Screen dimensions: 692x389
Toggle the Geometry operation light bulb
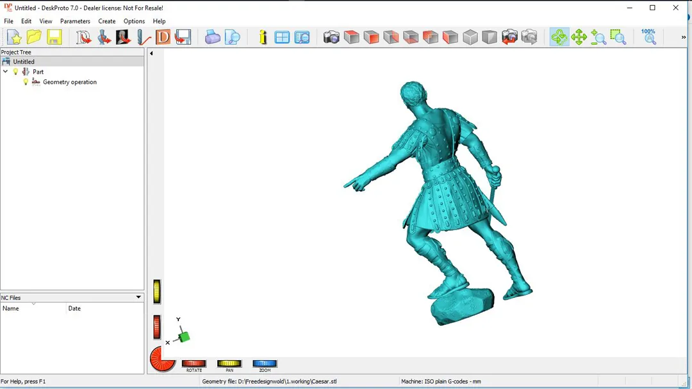pos(26,82)
